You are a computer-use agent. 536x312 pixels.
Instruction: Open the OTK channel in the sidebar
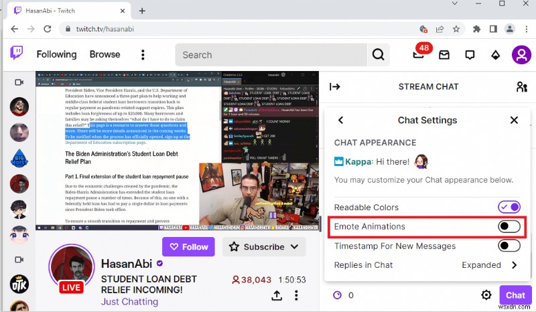19,285
